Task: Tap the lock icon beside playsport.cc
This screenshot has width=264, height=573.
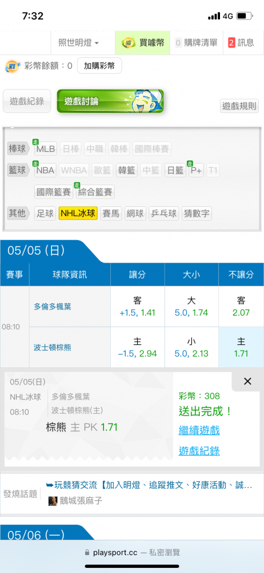Action: coord(87,552)
